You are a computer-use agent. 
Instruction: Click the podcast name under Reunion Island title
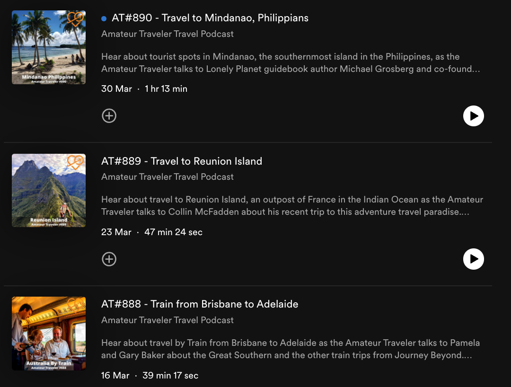[x=167, y=176]
